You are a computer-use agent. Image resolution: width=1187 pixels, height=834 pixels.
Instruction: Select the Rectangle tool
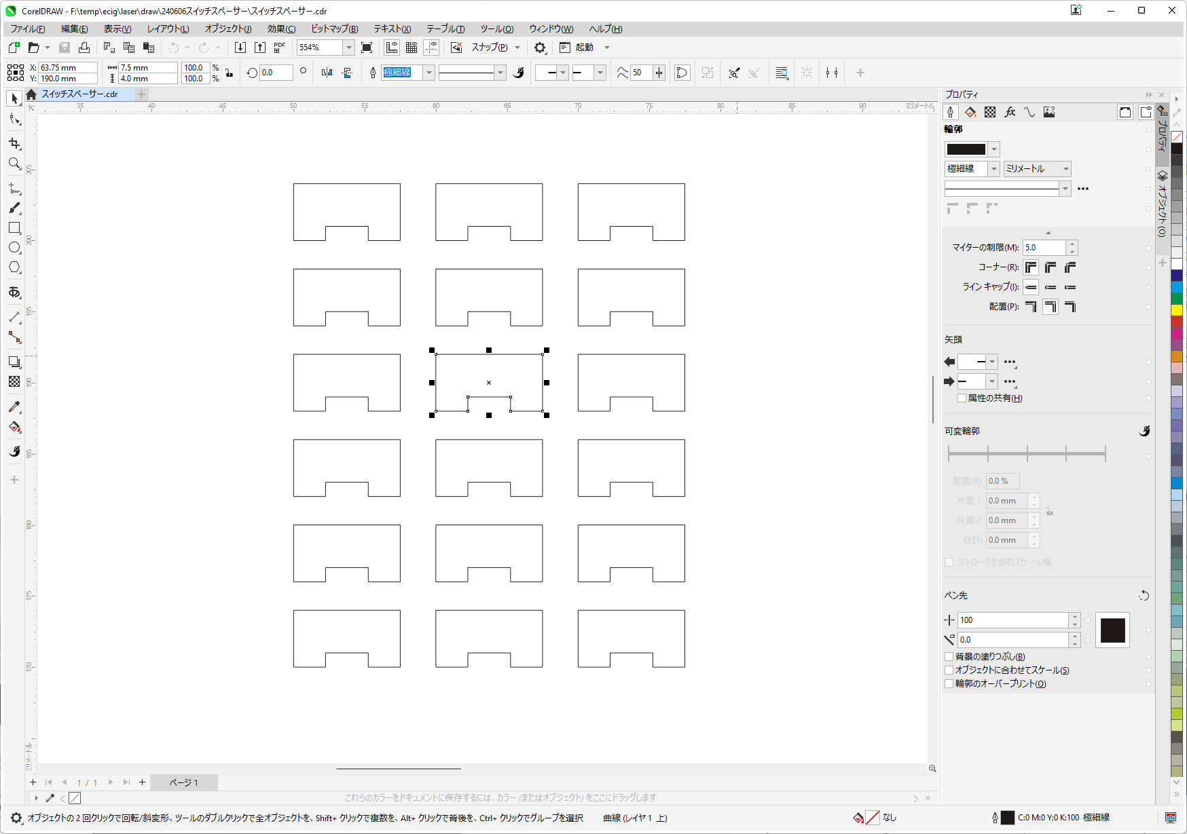(x=14, y=228)
